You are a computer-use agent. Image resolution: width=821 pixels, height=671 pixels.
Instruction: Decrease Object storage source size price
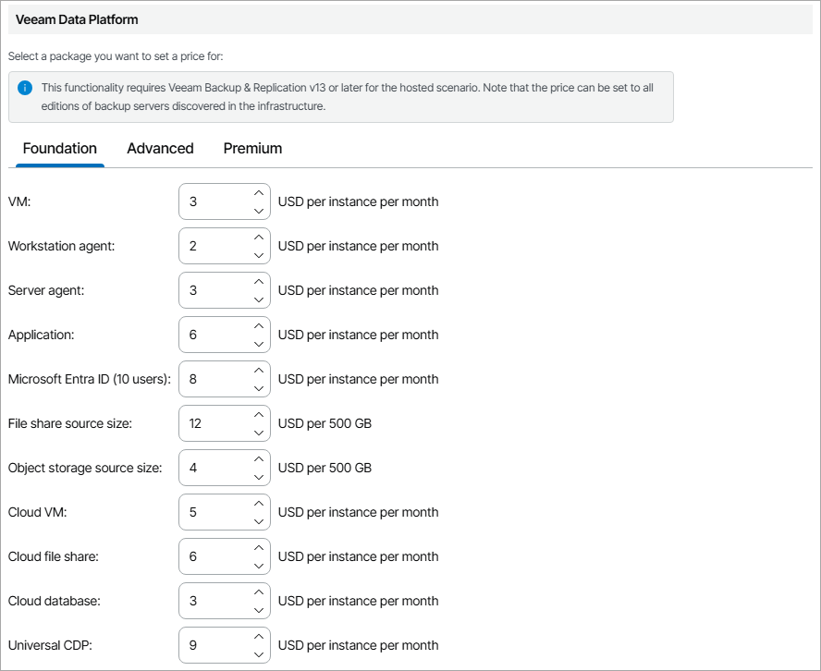coord(259,477)
